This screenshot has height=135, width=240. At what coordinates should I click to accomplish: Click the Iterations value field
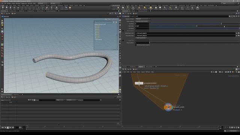142,24
